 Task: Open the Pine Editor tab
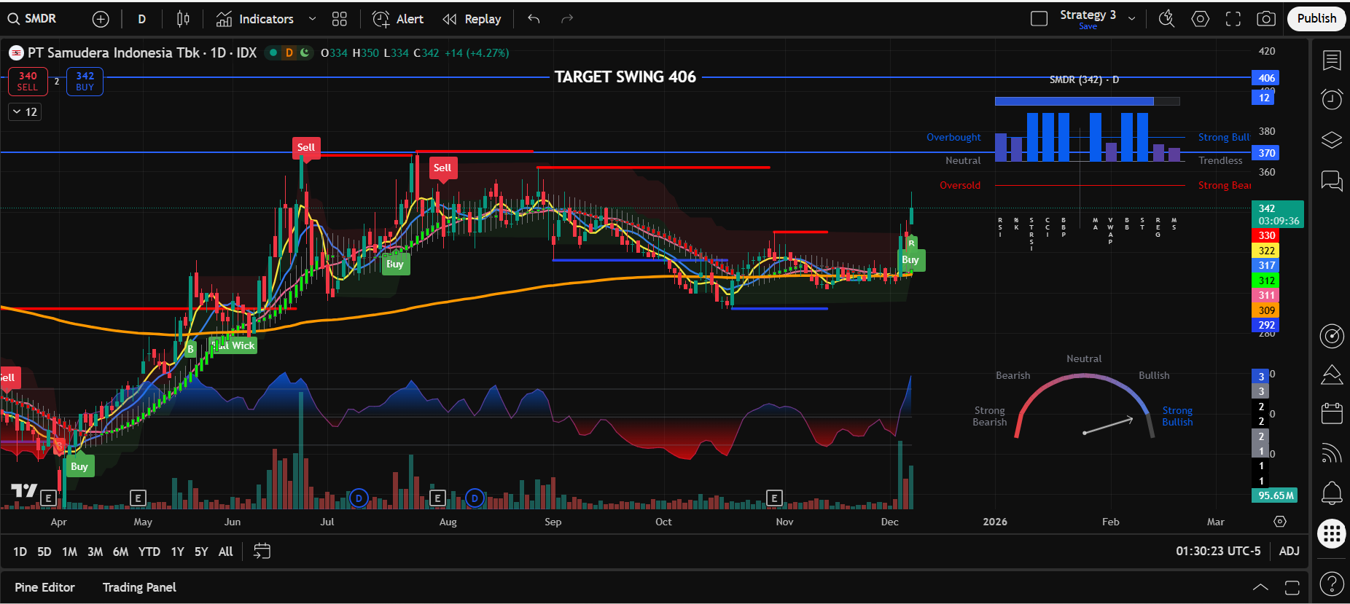(44, 587)
